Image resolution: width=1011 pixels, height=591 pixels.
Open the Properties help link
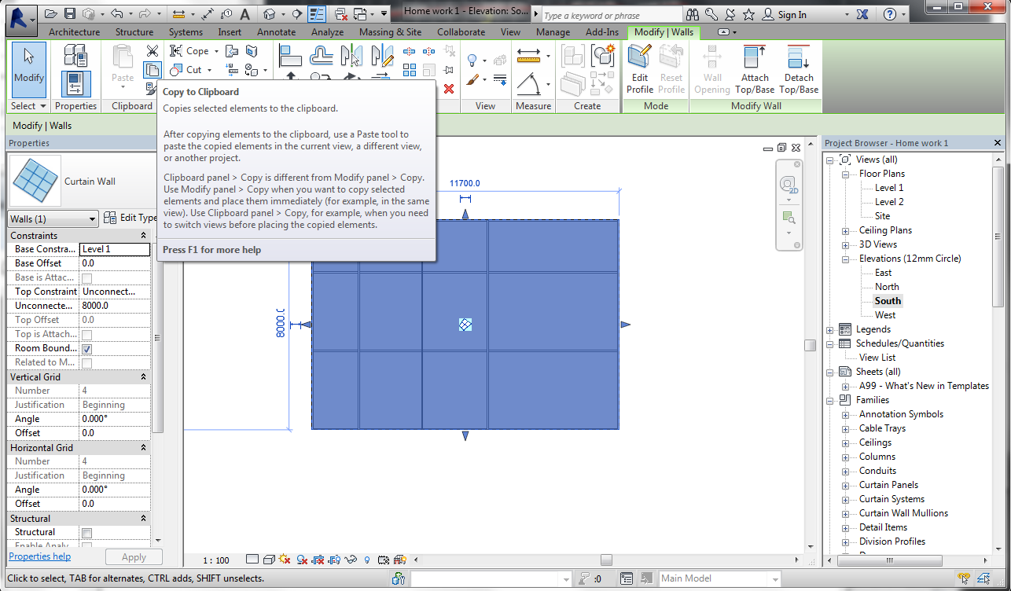39,556
